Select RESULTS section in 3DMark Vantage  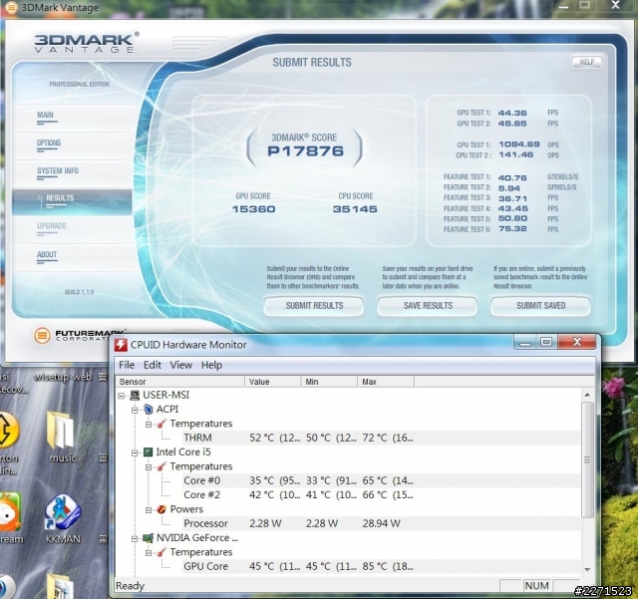coord(72,202)
